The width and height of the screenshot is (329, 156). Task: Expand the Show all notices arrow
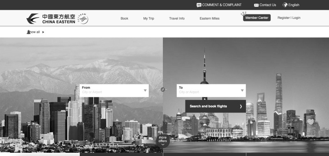point(43,32)
